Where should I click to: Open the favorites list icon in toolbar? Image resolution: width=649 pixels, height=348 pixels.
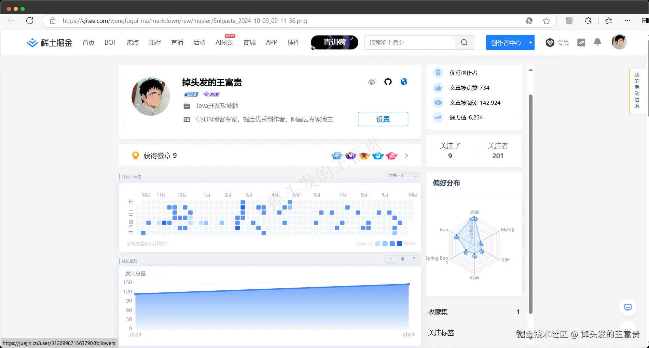pos(609,21)
